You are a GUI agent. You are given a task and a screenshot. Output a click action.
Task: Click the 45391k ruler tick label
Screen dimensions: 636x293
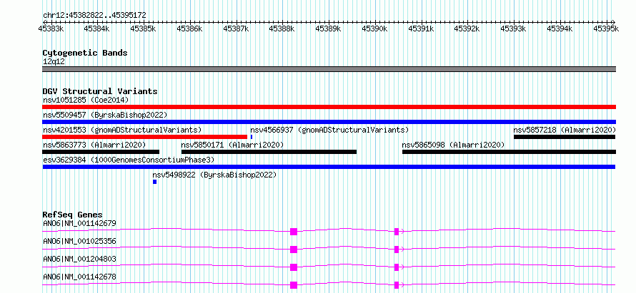(421, 29)
